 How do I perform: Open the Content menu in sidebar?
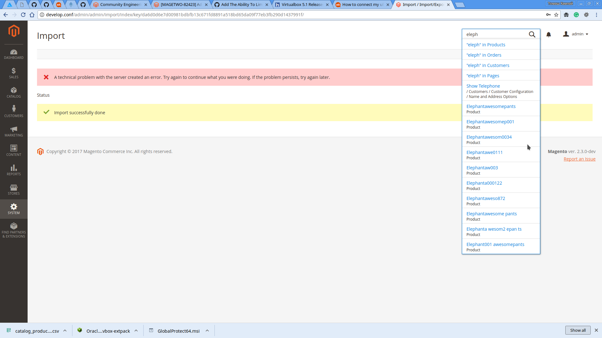pyautogui.click(x=14, y=151)
